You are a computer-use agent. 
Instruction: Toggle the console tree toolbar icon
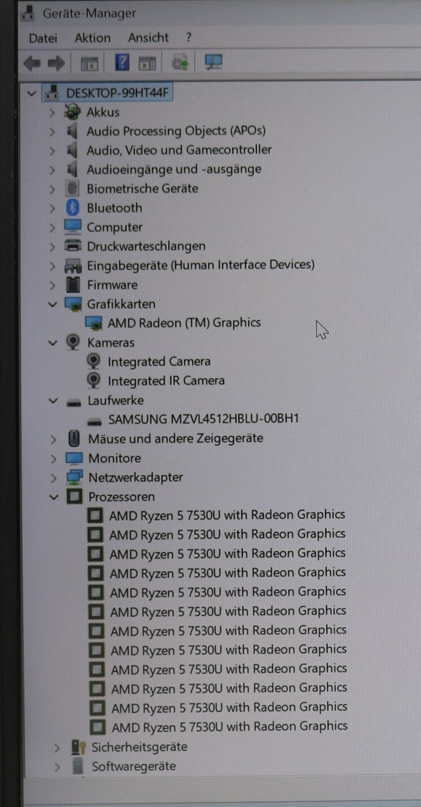(89, 63)
